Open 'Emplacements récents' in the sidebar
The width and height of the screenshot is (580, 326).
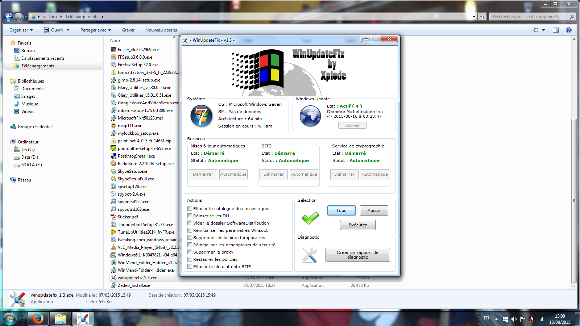click(43, 58)
